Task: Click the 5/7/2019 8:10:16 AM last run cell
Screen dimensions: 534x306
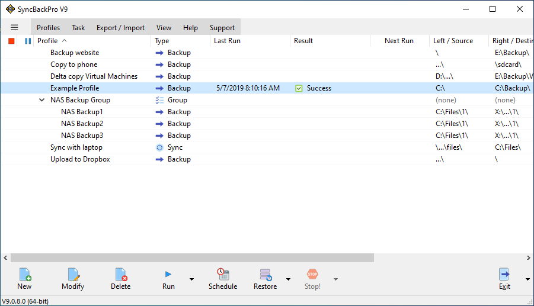Action: tap(248, 88)
